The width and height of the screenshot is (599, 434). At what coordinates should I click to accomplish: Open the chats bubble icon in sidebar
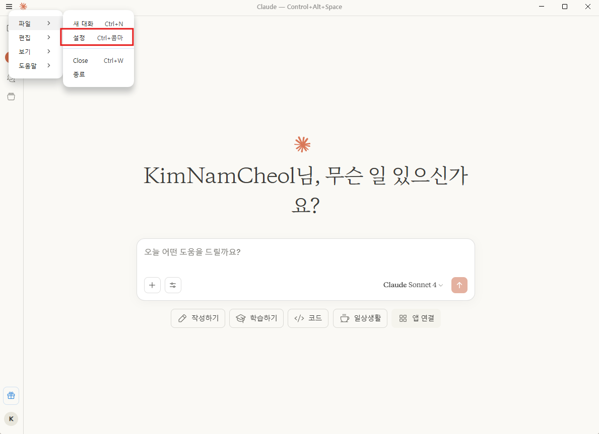click(x=11, y=78)
